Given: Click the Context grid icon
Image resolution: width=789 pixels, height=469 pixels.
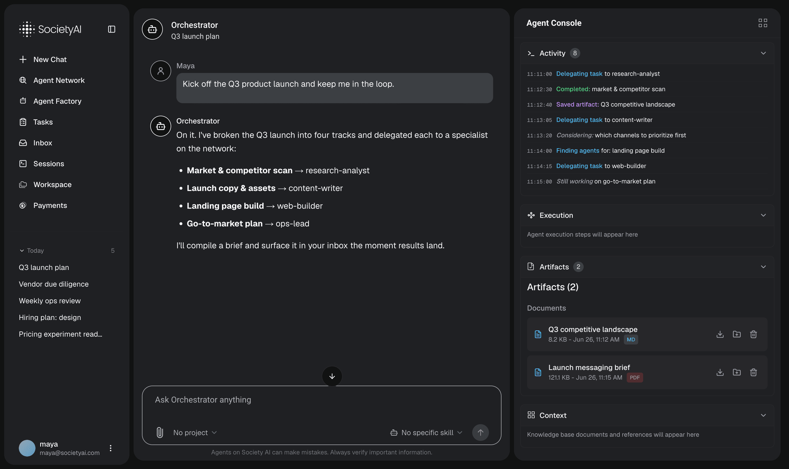Looking at the screenshot, I should [x=531, y=415].
